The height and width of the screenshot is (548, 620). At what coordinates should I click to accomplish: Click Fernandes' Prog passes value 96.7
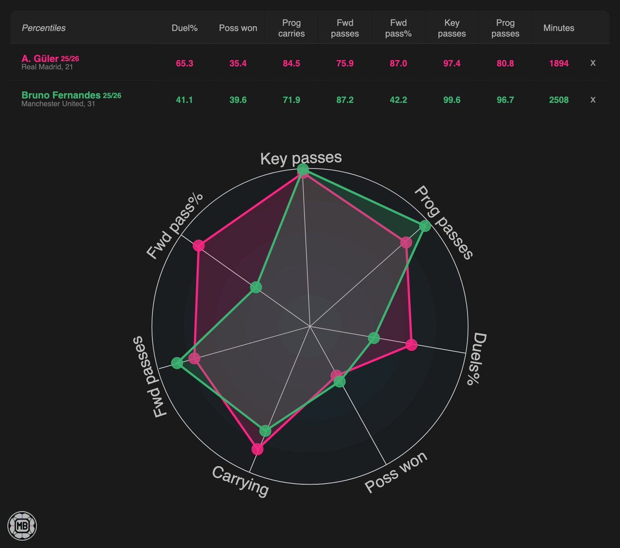(505, 100)
